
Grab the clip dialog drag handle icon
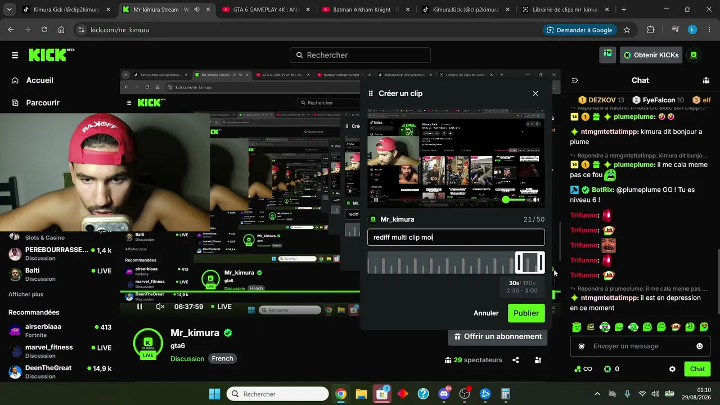(x=371, y=93)
